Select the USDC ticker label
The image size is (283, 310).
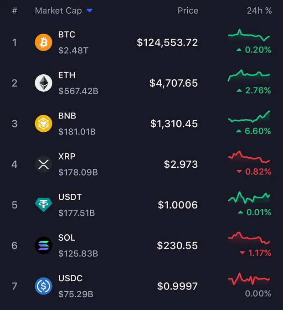[x=70, y=278]
